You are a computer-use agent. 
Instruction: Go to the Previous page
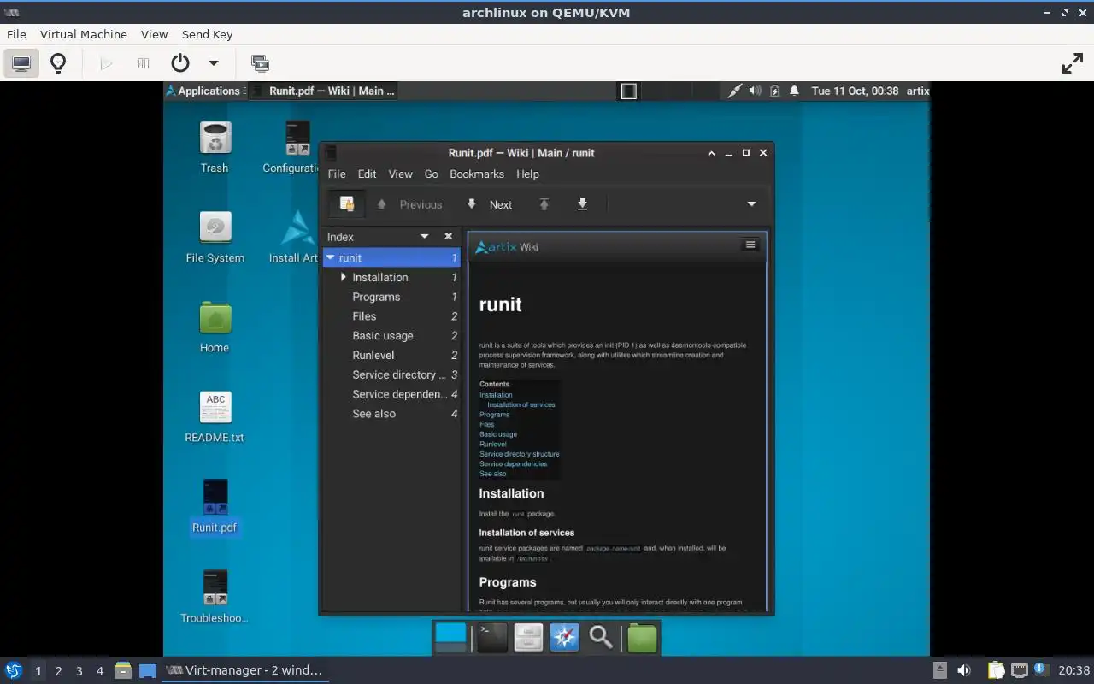[x=410, y=204]
